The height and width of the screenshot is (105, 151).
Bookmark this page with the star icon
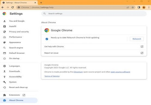pyautogui.click(x=133, y=7)
